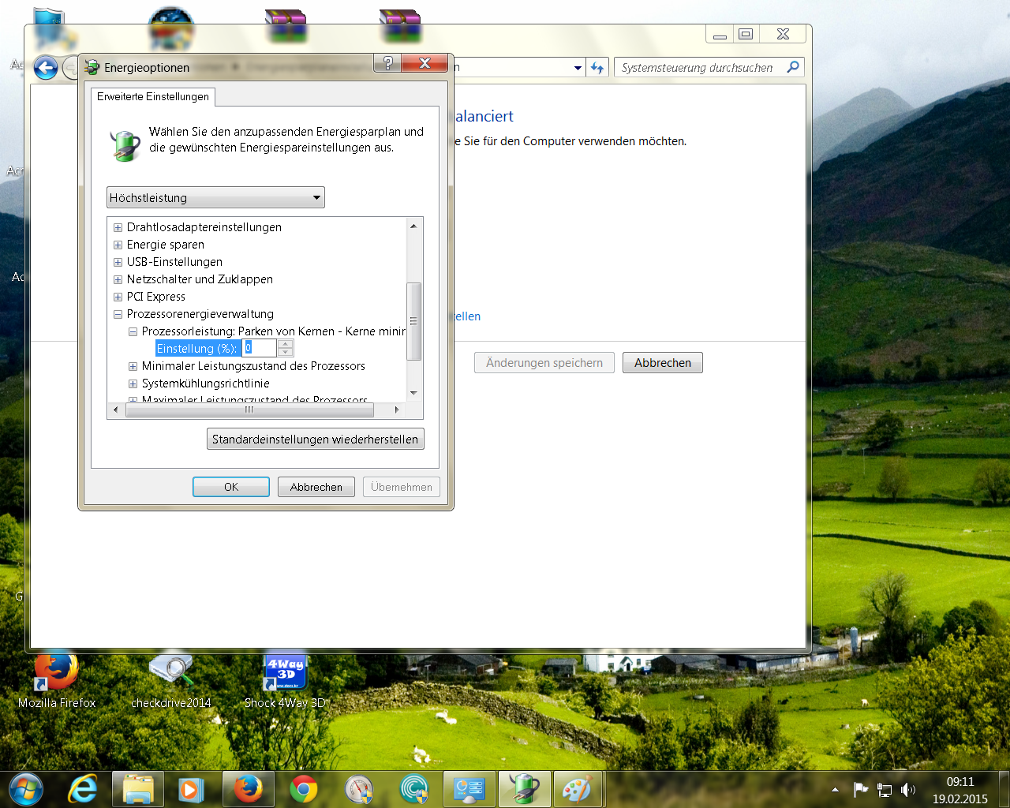Expand the USB-Einstellungen node
Image resolution: width=1010 pixels, height=808 pixels.
click(118, 262)
